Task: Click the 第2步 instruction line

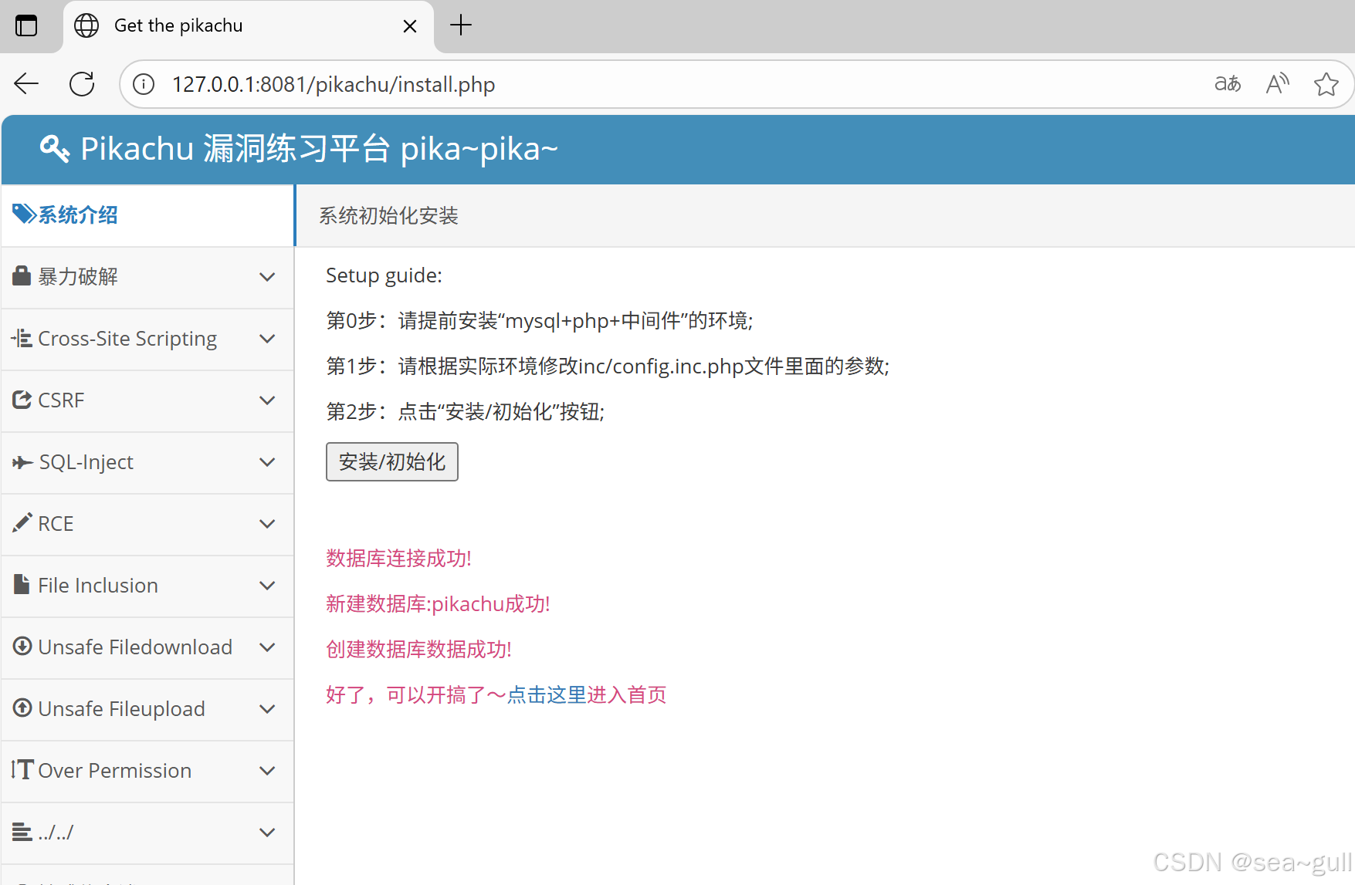Action: [466, 411]
